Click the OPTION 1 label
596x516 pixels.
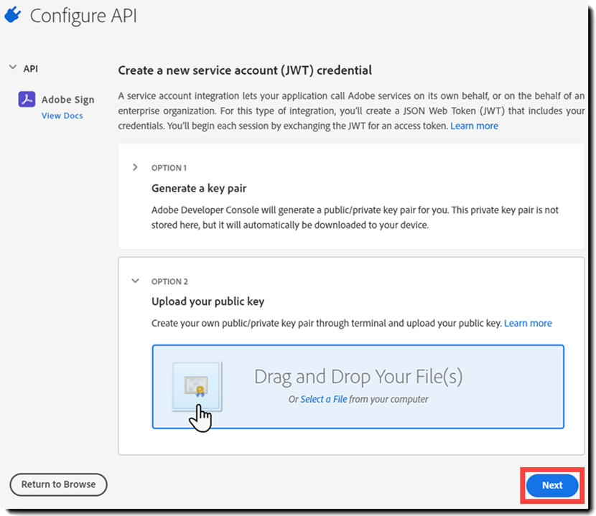click(x=169, y=168)
